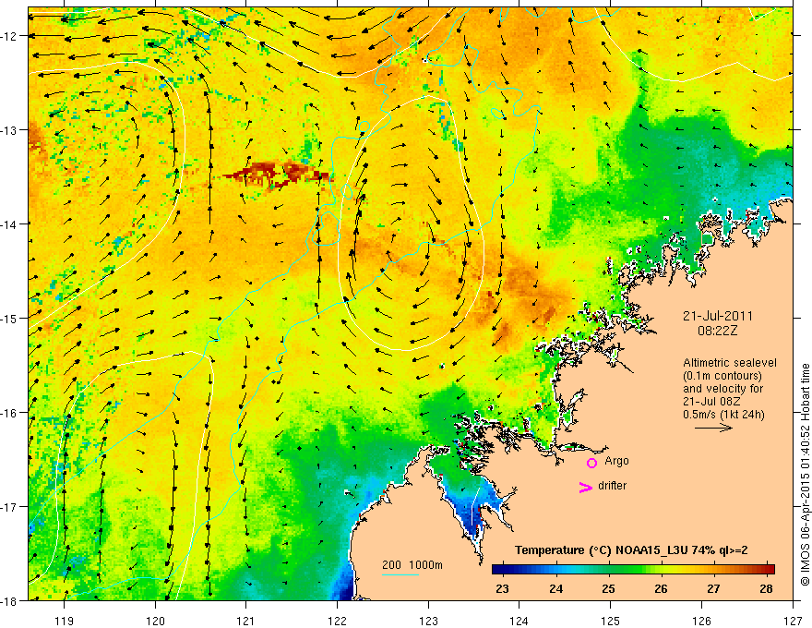This screenshot has width=812, height=628.
Task: Click longitude axis label "124"
Action: pos(519,621)
